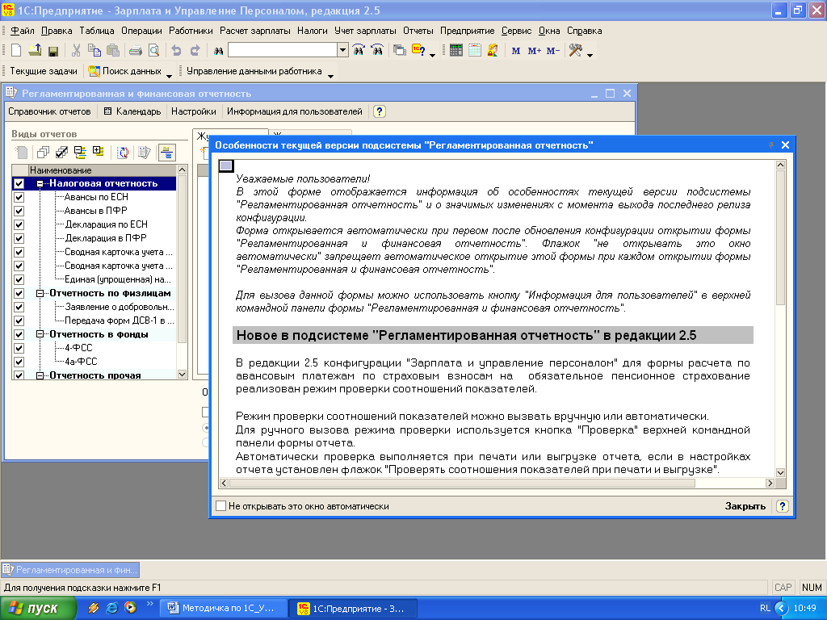The width and height of the screenshot is (827, 620).
Task: Open the Сервис menu
Action: click(x=516, y=31)
